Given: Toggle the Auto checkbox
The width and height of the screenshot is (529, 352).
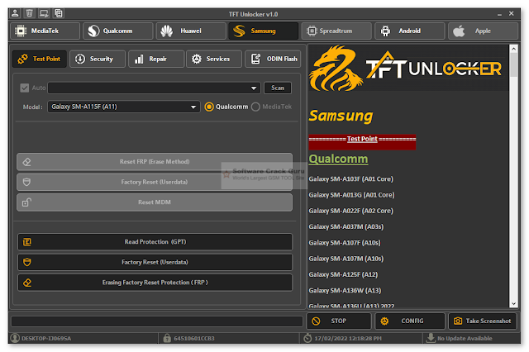Looking at the screenshot, I should (25, 88).
